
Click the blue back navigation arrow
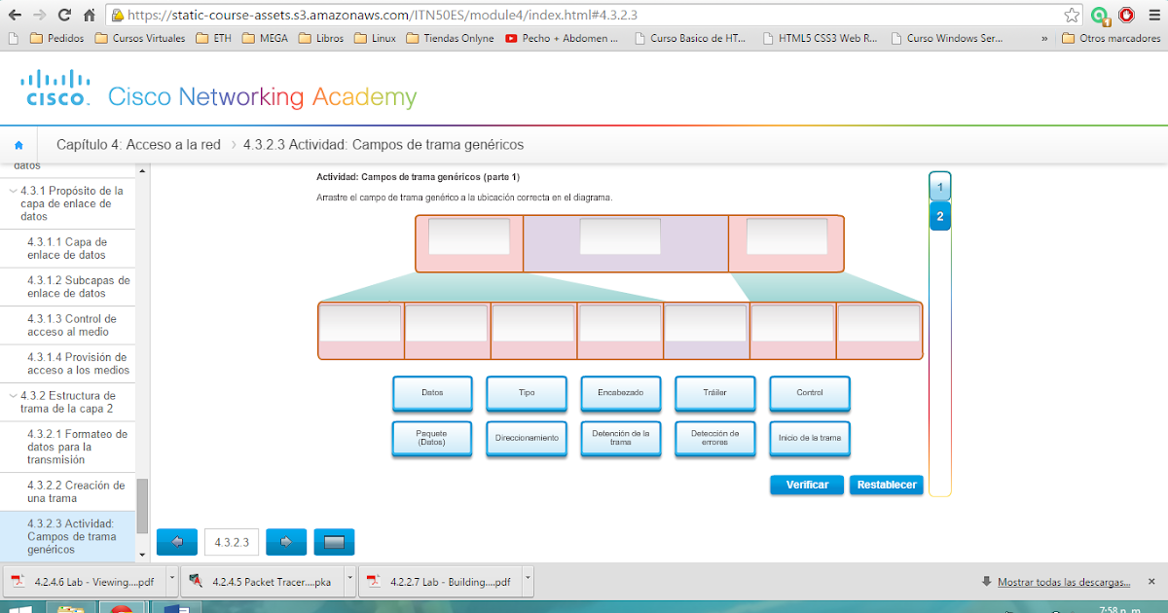(176, 542)
